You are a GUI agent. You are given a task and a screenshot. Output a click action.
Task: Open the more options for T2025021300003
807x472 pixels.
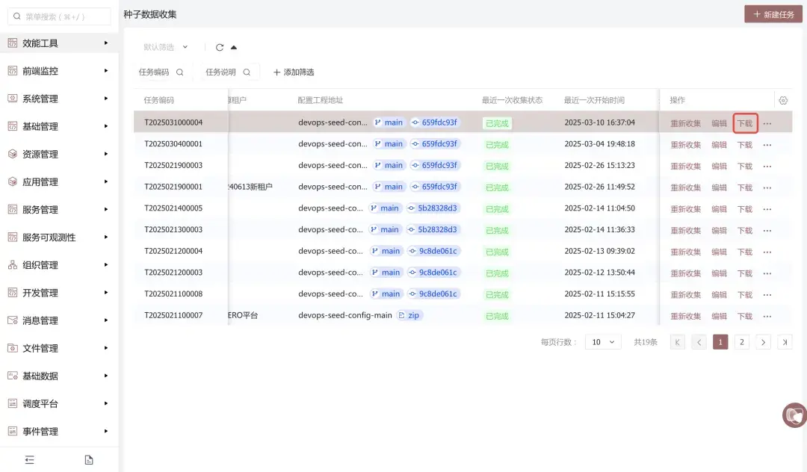coord(767,231)
